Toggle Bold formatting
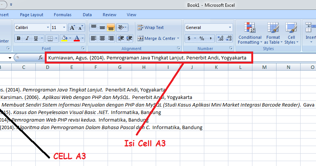The image size is (316, 166). coord(18,38)
